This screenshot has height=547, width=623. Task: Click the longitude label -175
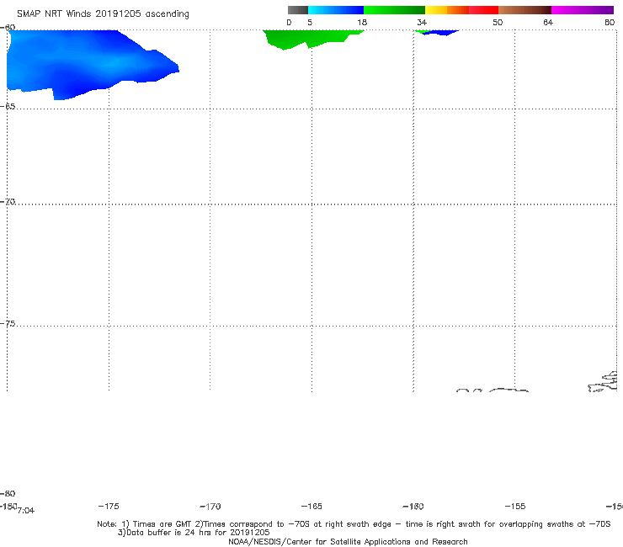[x=109, y=506]
